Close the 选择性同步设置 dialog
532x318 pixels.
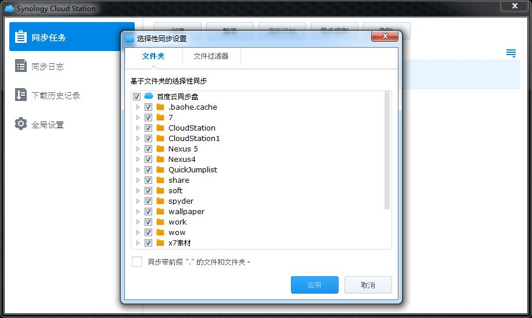pos(384,36)
